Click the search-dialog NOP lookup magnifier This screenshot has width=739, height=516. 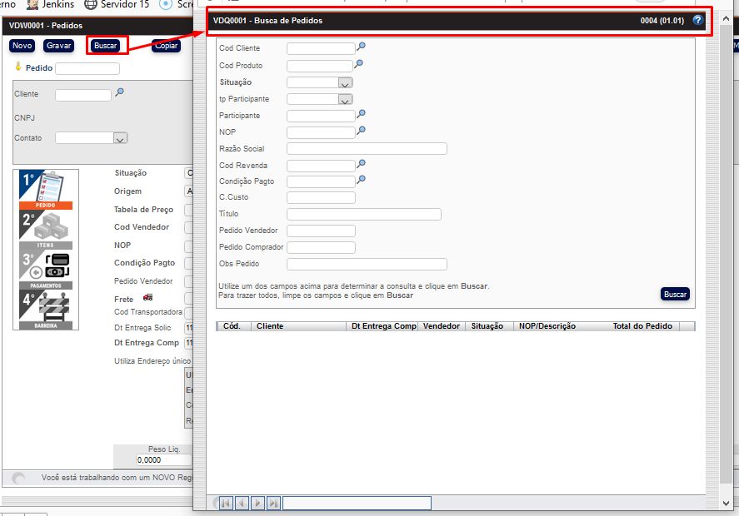pos(361,131)
